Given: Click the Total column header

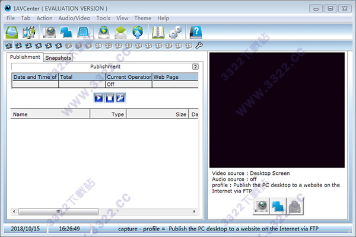Looking at the screenshot, I should [82, 77].
